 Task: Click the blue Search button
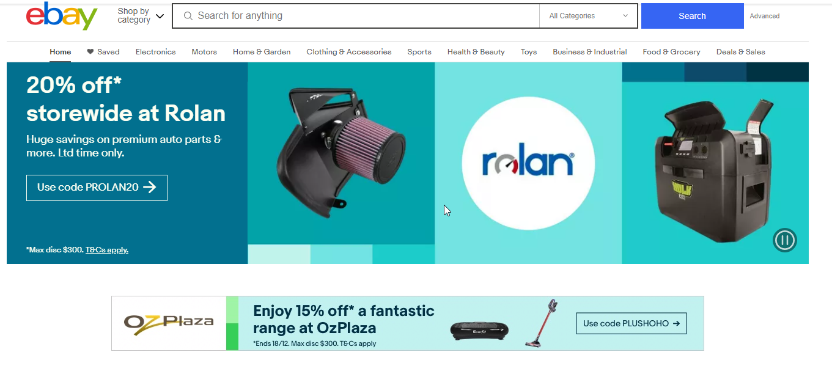pos(692,16)
